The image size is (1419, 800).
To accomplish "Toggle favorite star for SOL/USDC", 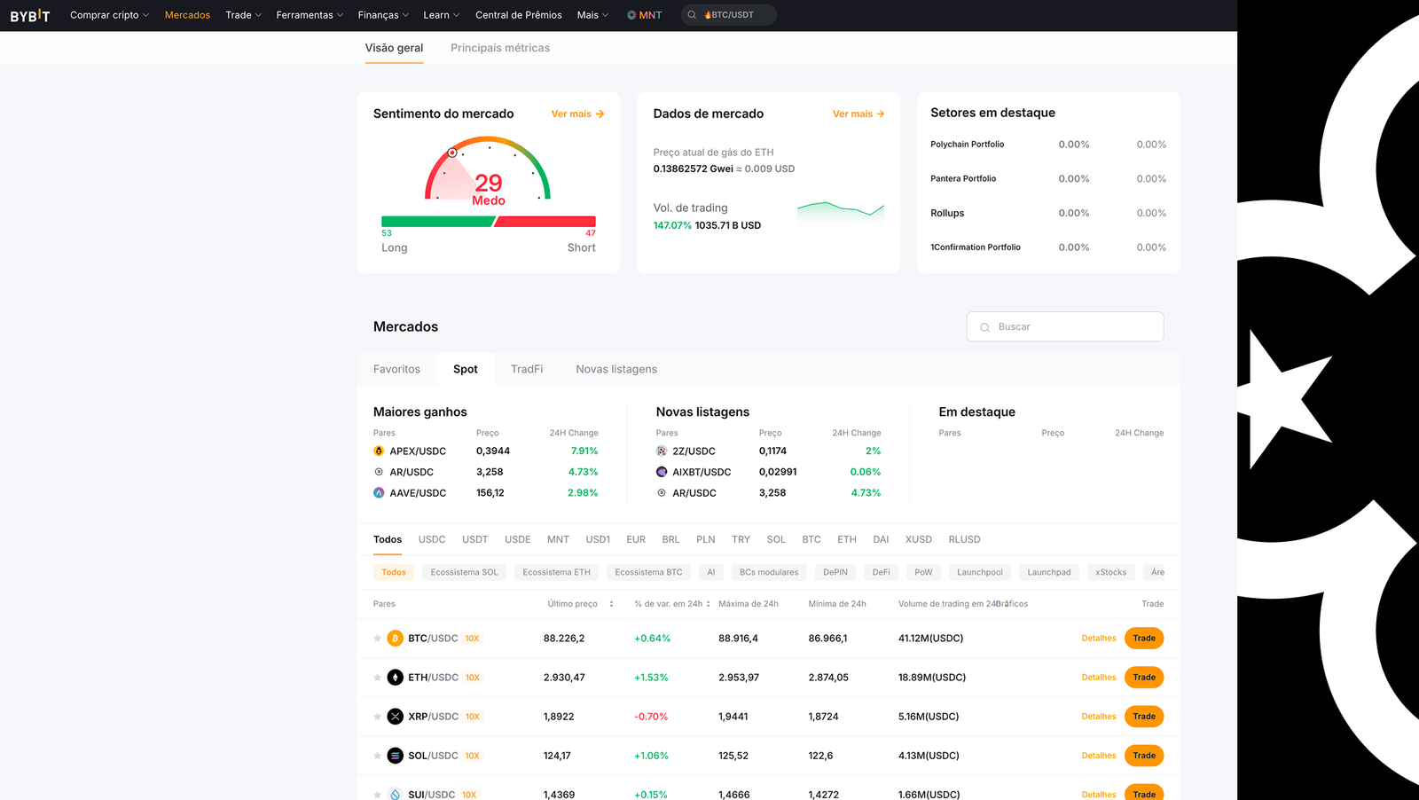I will (x=377, y=756).
